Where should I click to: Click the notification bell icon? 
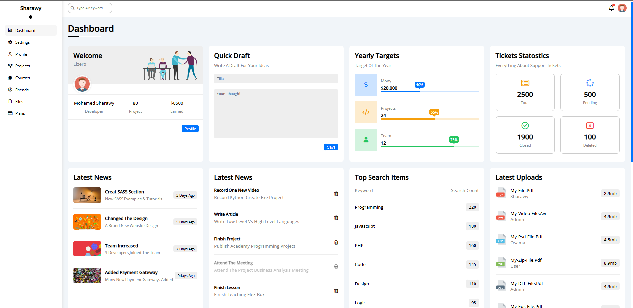point(611,8)
